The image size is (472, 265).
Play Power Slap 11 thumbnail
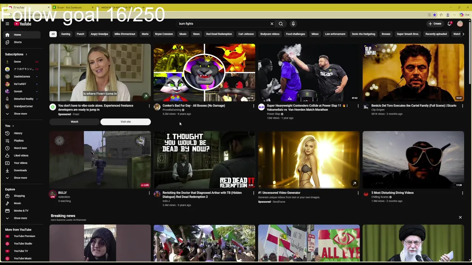309,73
